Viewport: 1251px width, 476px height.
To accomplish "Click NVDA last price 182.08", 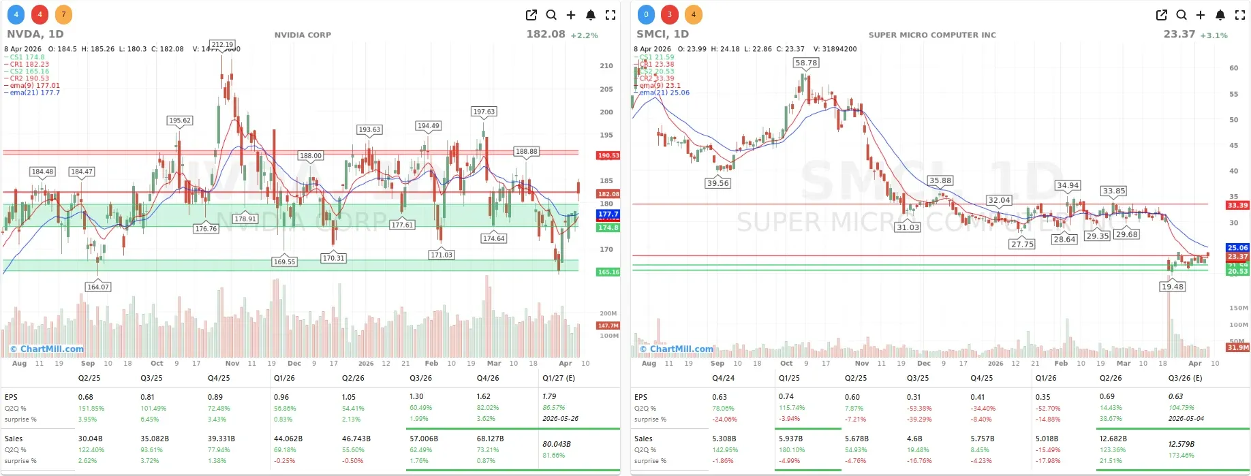I will coord(546,34).
